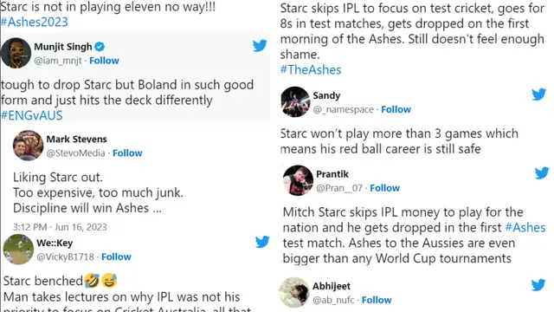
Task: Open Sandy's profile avatar
Action: point(296,101)
